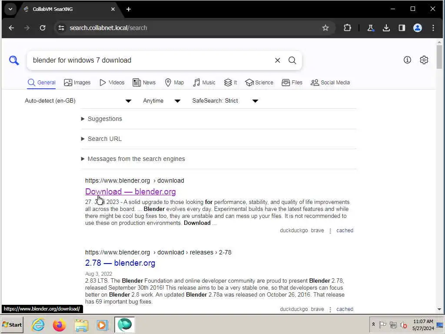Open cached version of 2.78 result
This screenshot has width=445, height=334.
click(x=345, y=309)
